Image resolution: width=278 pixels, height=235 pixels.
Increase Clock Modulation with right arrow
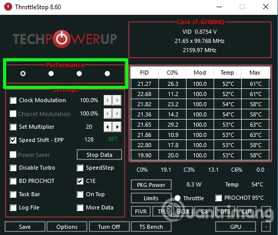point(117,100)
